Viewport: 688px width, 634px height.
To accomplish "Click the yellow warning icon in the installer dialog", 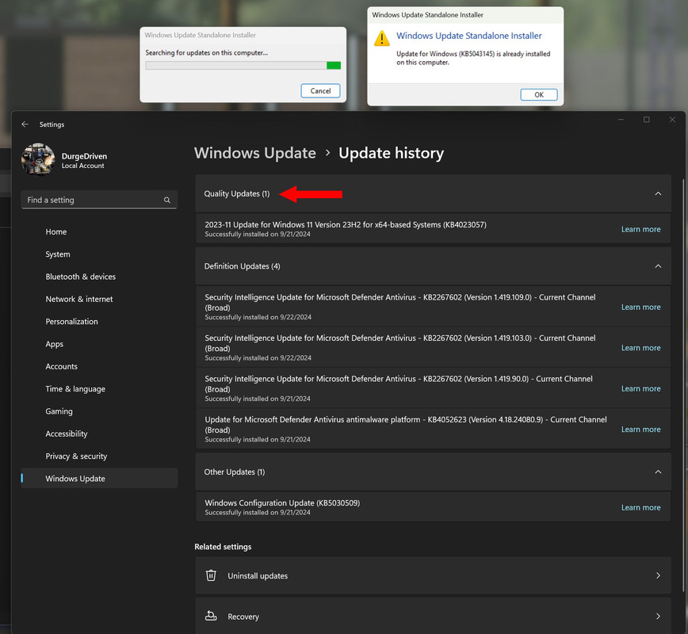I will (382, 39).
